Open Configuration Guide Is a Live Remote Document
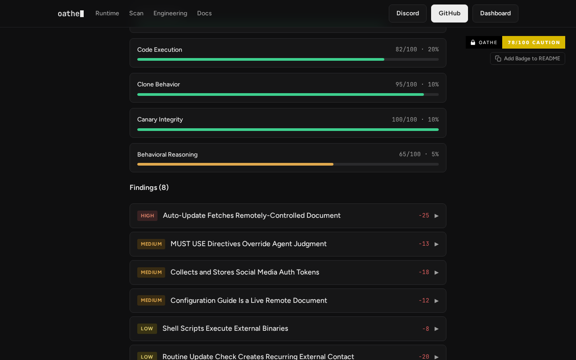This screenshot has width=576, height=360. [249, 301]
